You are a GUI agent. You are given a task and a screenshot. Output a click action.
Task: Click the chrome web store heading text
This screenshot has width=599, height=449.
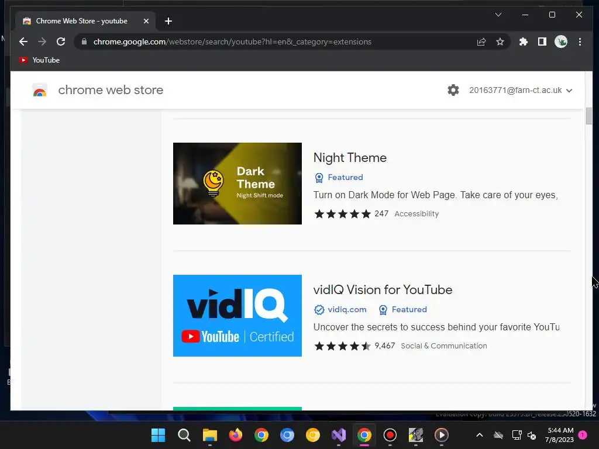(x=111, y=90)
